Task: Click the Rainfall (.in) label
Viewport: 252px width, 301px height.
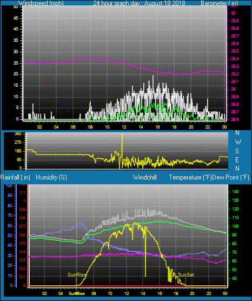Action: click(15, 177)
